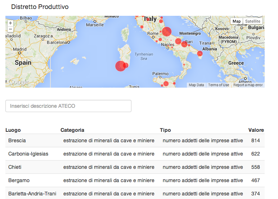Select the Barletta-Andria-Trani row cell
The width and height of the screenshot is (278, 199).
33,194
